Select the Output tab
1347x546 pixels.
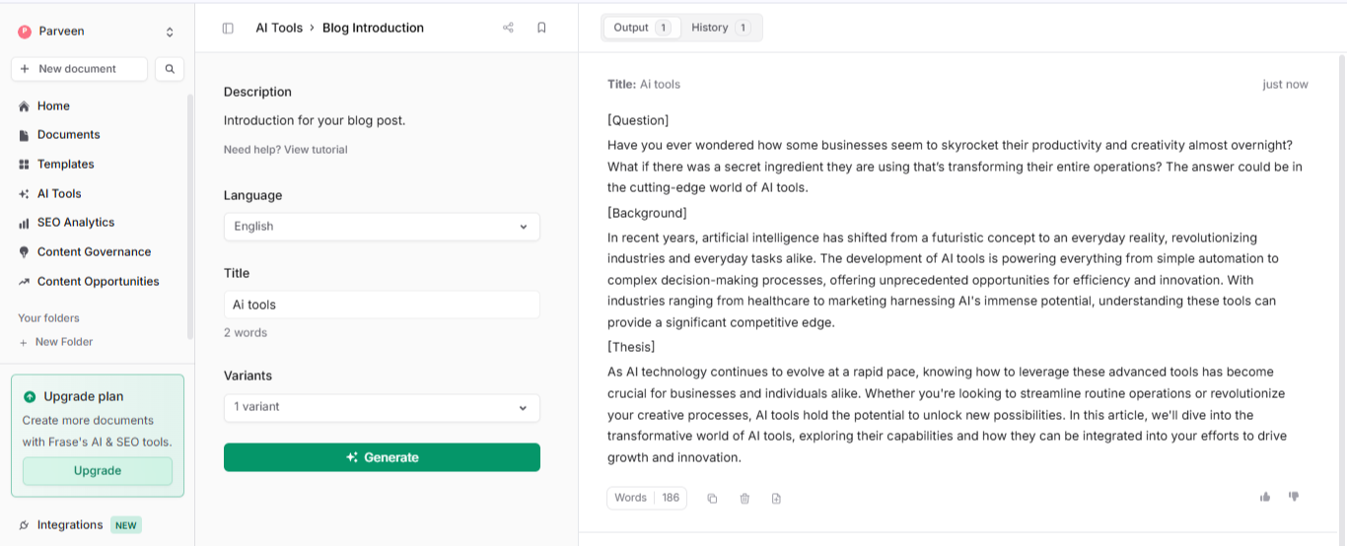[641, 28]
